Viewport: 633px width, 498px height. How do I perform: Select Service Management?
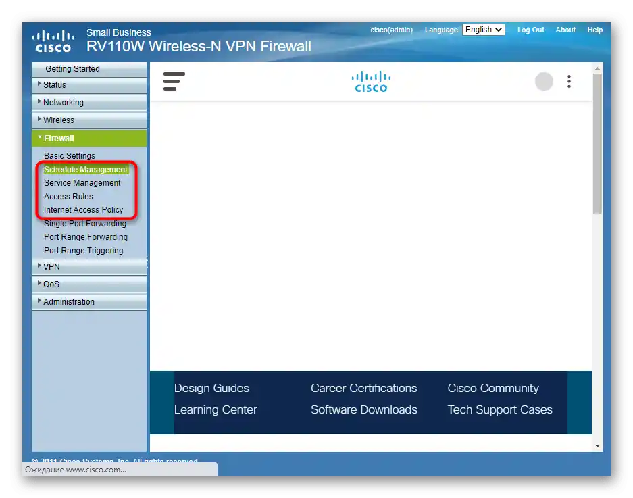(82, 183)
